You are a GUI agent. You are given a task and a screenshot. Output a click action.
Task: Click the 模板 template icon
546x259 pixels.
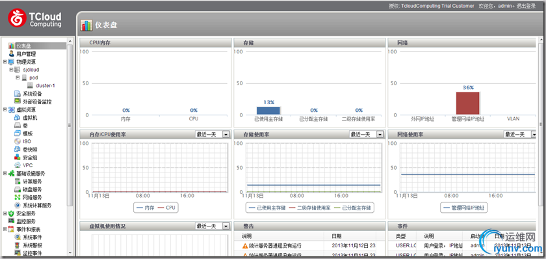(18, 133)
